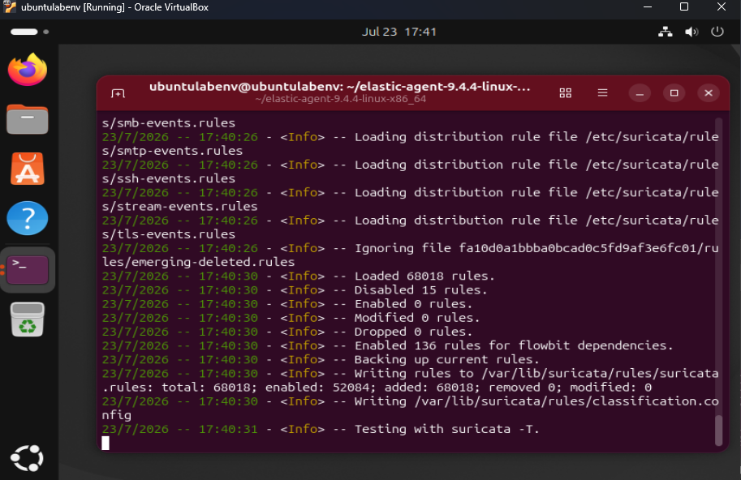Select the Terminal dock icon
This screenshot has height=480, width=741.
[28, 270]
